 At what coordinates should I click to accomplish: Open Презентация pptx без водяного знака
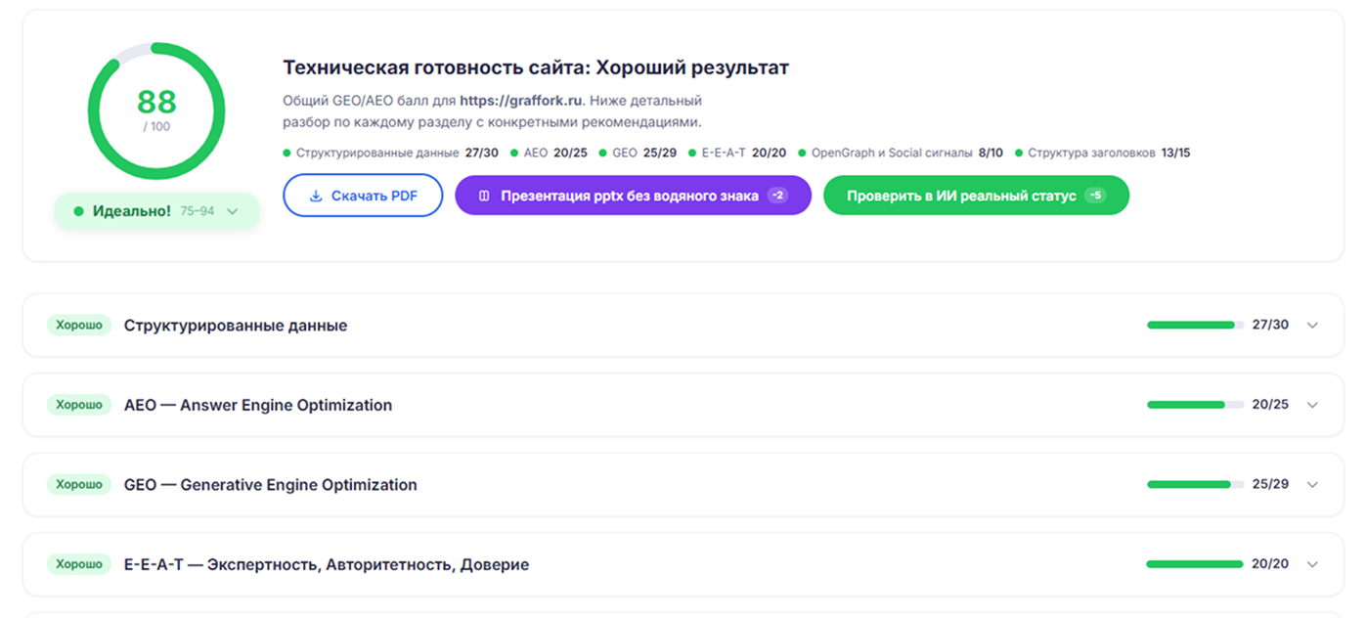coord(633,196)
